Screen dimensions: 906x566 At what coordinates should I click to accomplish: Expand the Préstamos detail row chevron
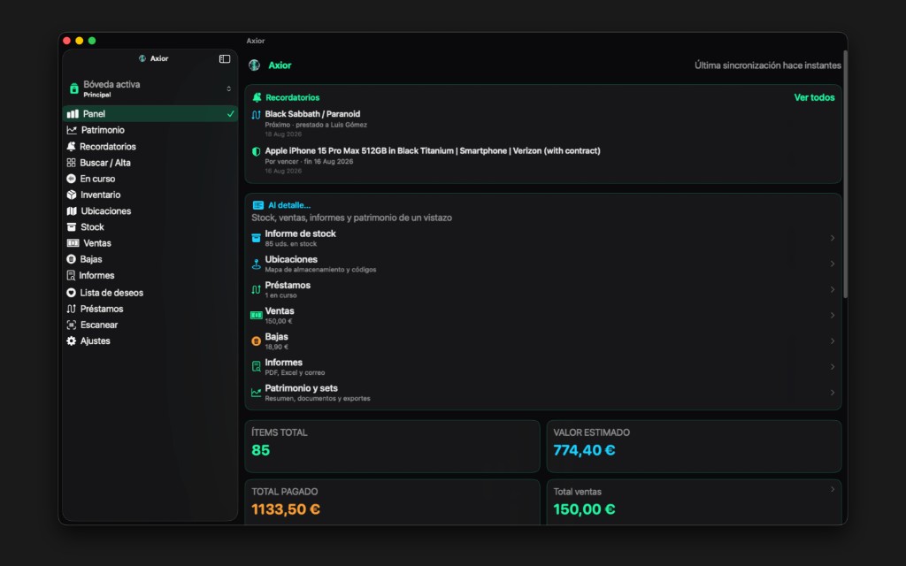[x=833, y=289]
